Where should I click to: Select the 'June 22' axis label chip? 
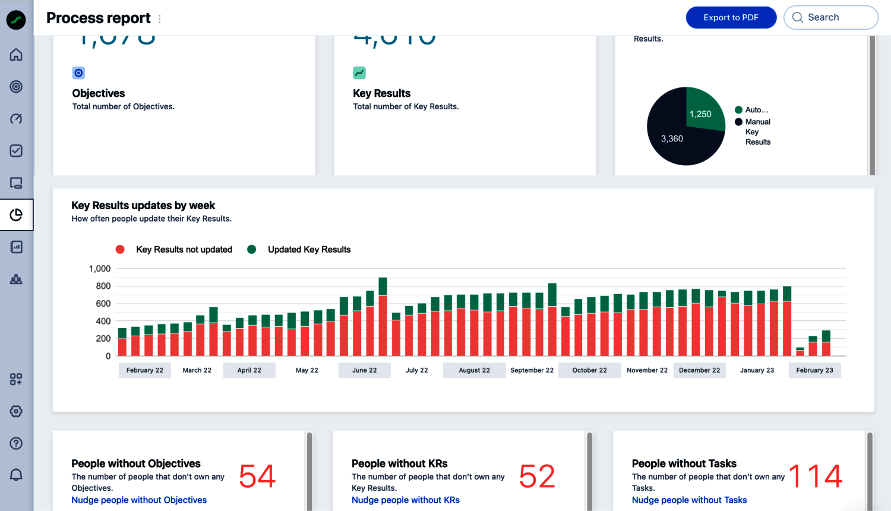click(364, 370)
